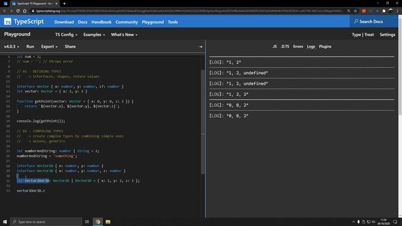
Task: Open the Chrome profile avatar
Action: pos(391,11)
